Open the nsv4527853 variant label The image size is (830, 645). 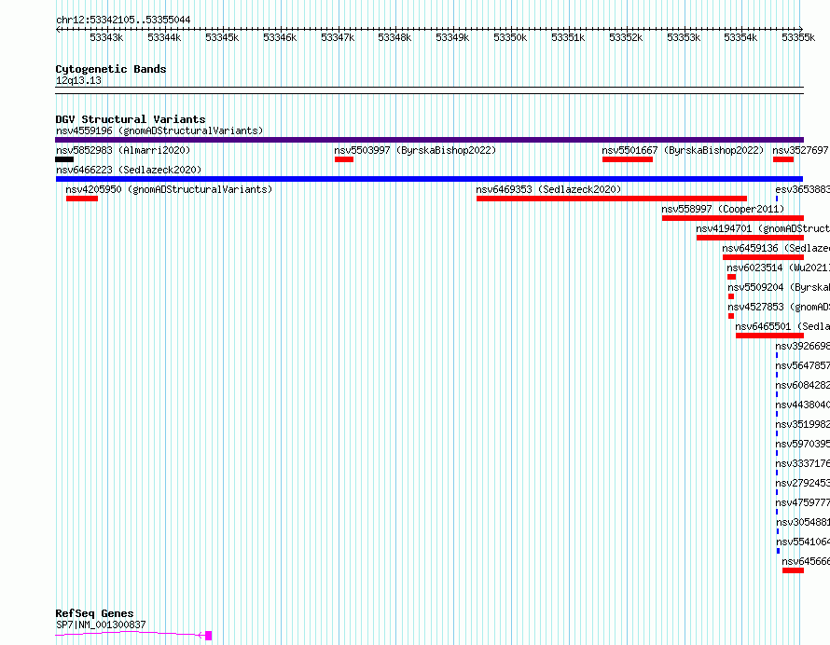point(779,307)
